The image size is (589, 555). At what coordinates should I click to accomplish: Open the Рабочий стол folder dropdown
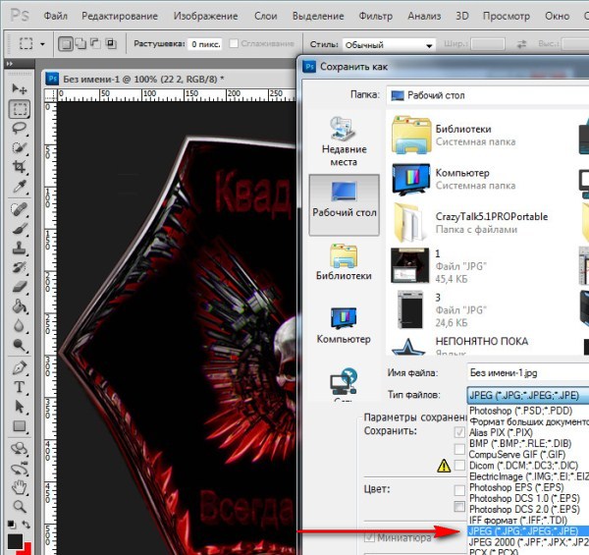pyautogui.click(x=487, y=94)
